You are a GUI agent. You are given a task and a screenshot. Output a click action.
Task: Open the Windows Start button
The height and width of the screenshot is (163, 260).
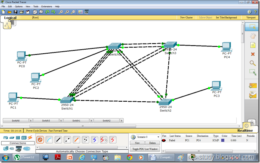coord(6,157)
